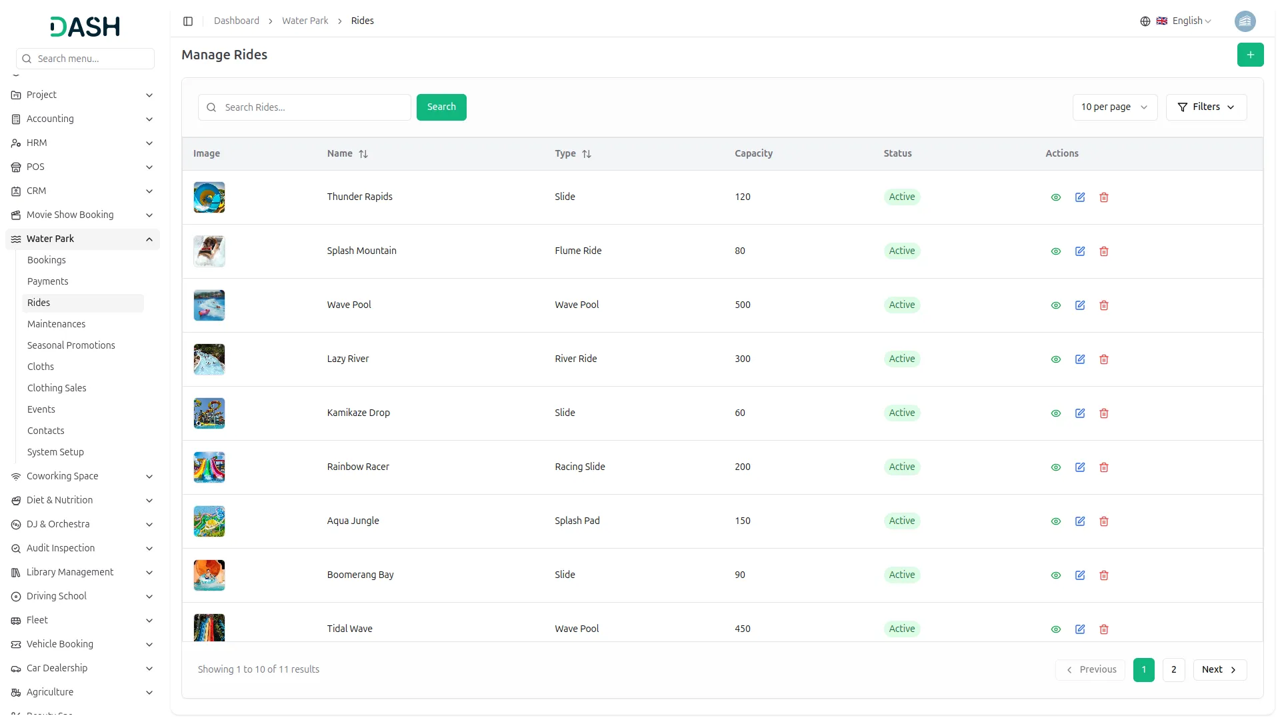Viewport: 1280px width, 720px height.
Task: View details of Kamikaze Drop ride
Action: [1056, 413]
